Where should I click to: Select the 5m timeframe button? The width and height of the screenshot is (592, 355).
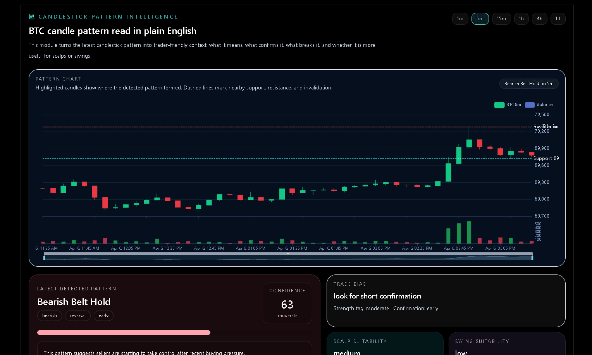[x=480, y=19]
